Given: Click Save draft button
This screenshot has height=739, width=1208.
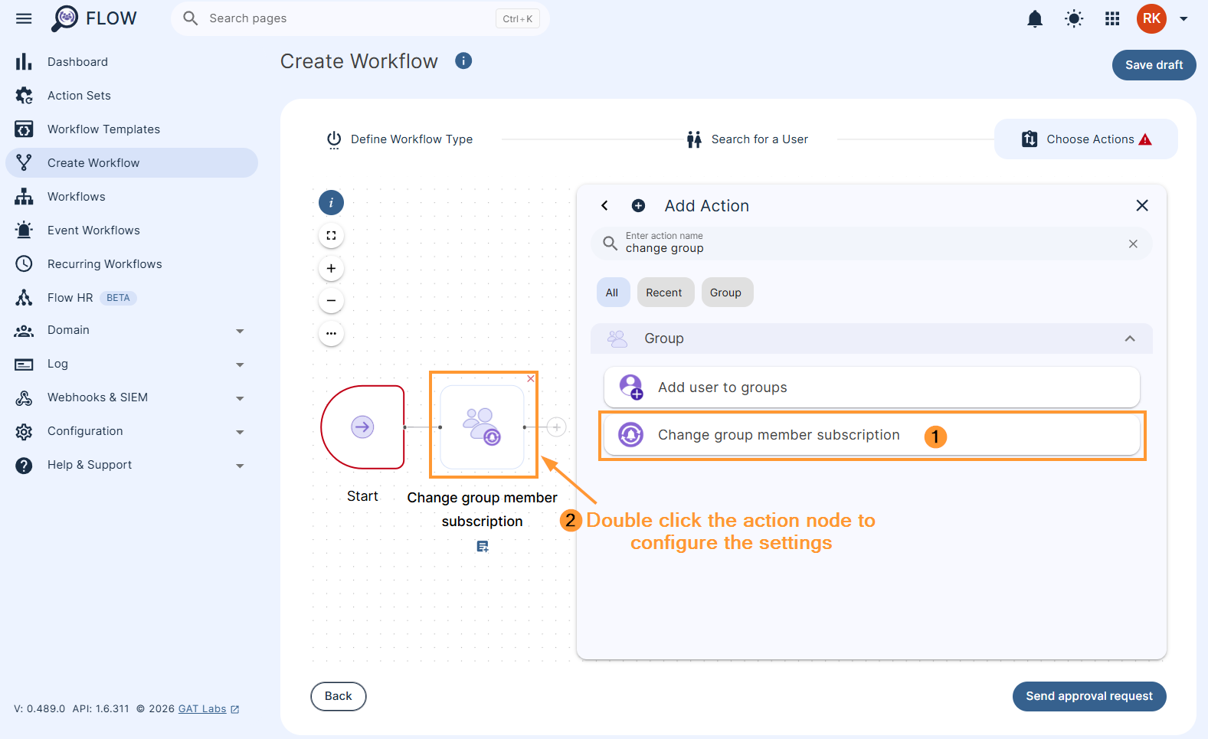Looking at the screenshot, I should 1154,65.
